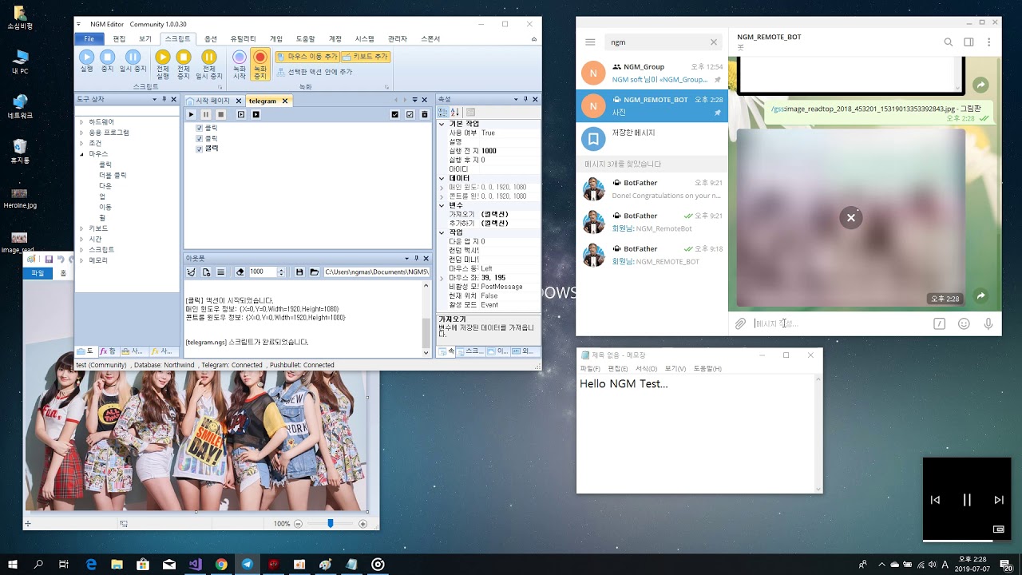This screenshot has width=1022, height=575.
Task: Toggle Telegram's side panel icon in chat header
Action: tap(969, 42)
